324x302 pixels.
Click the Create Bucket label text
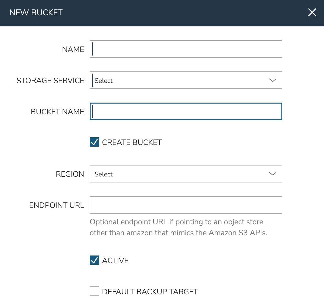pos(132,143)
